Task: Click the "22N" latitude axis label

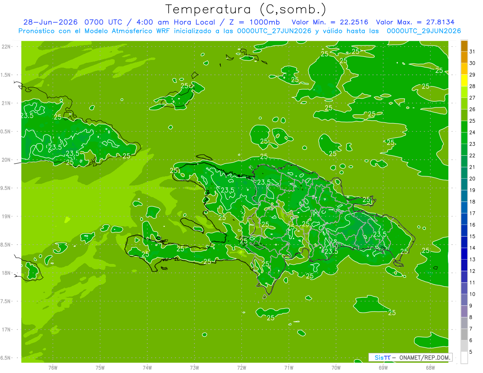Action: tap(6, 46)
